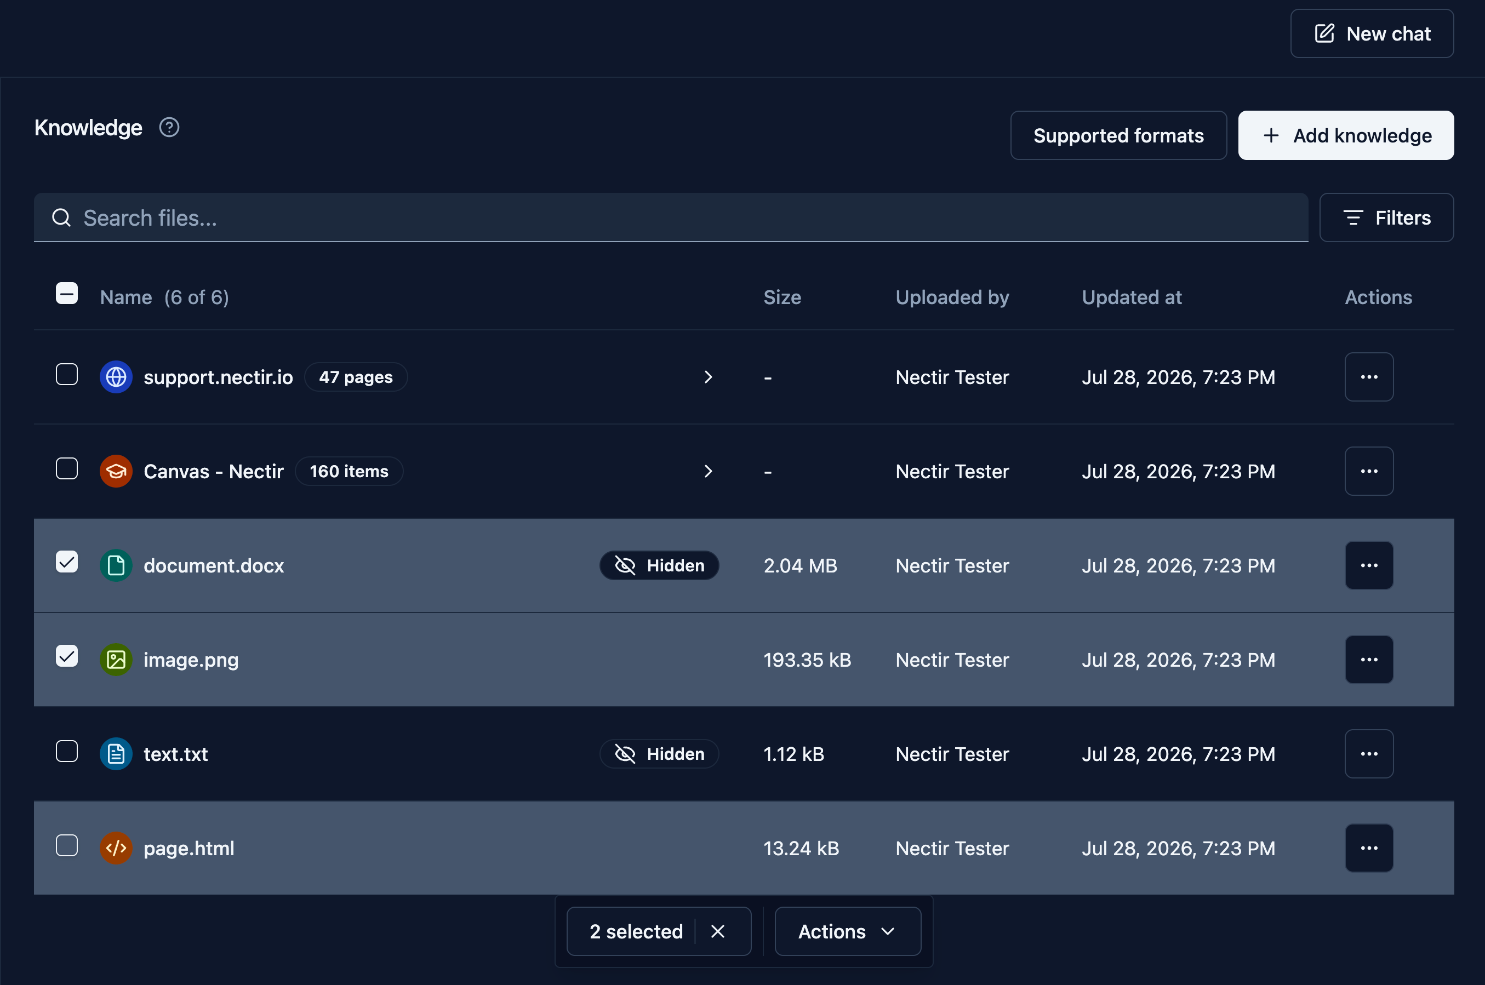The height and width of the screenshot is (985, 1485).
Task: Open Supported formats
Action: [x=1118, y=136]
